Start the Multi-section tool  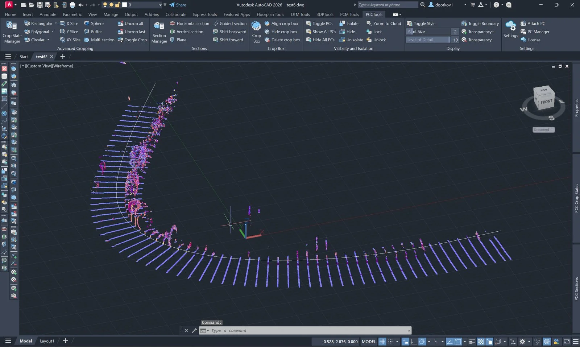pyautogui.click(x=99, y=40)
